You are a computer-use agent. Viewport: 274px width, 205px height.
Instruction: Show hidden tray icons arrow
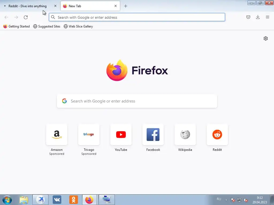pos(226,200)
